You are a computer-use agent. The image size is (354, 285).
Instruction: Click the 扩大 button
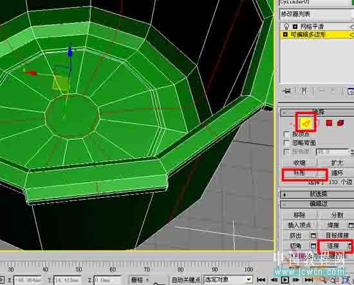[x=336, y=163]
